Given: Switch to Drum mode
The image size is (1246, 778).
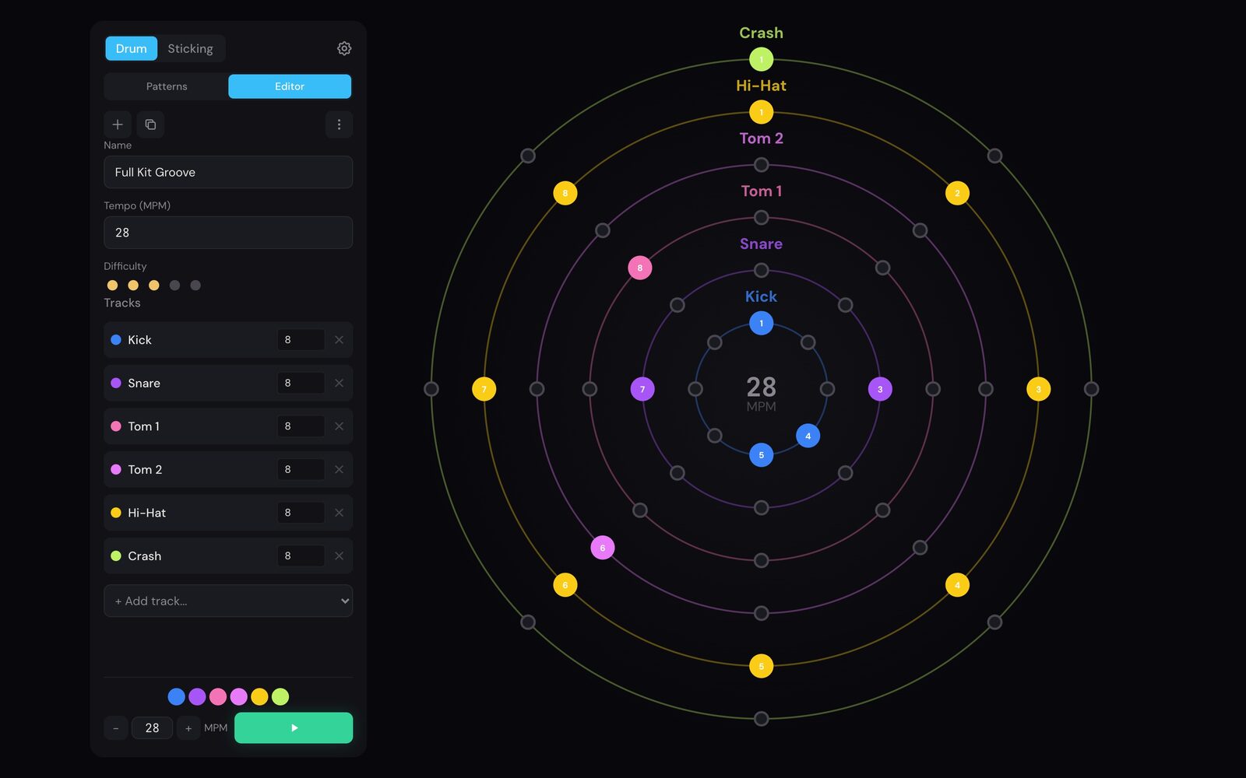Looking at the screenshot, I should pyautogui.click(x=131, y=48).
